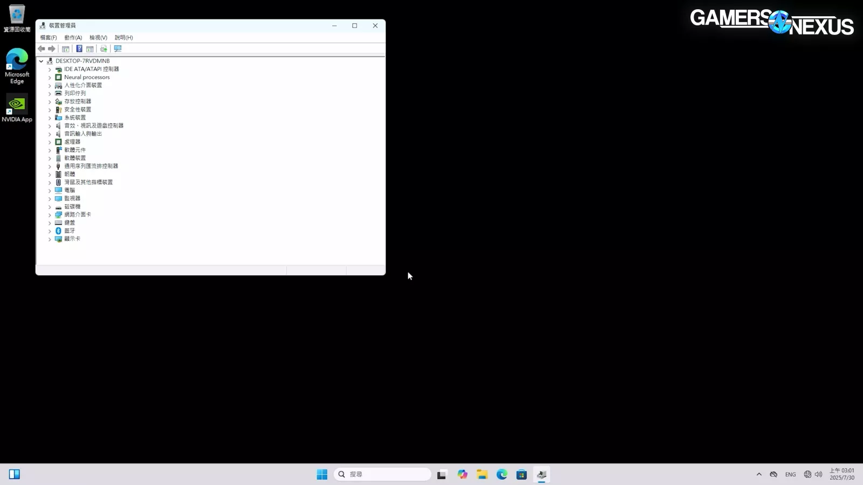Expand the 藍牙 Bluetooth category
Viewport: 863px width, 485px height.
click(50, 231)
